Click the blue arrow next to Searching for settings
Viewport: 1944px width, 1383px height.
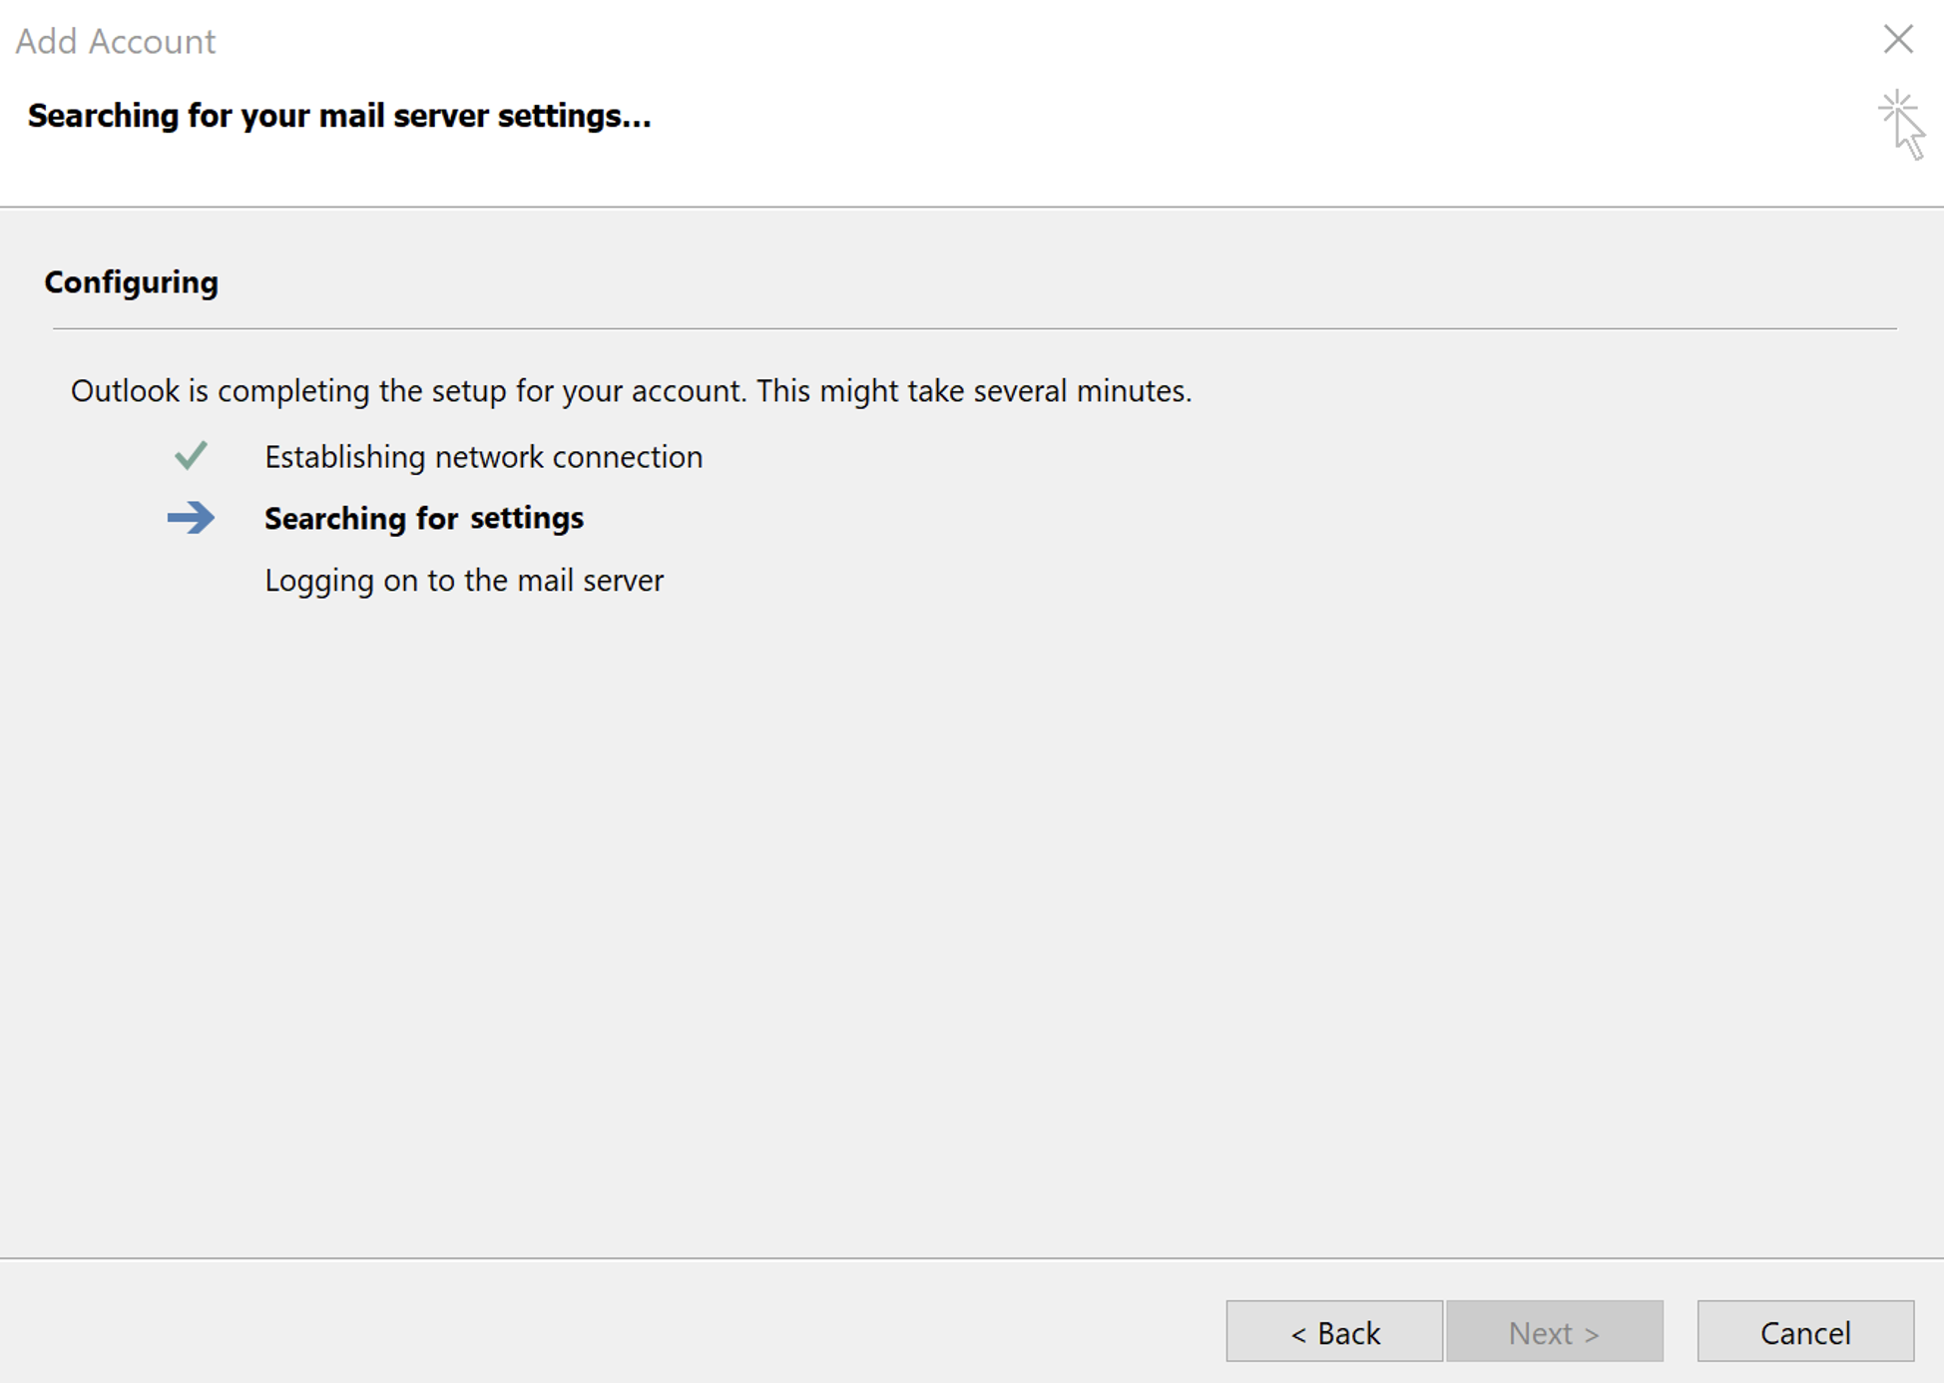(x=191, y=518)
